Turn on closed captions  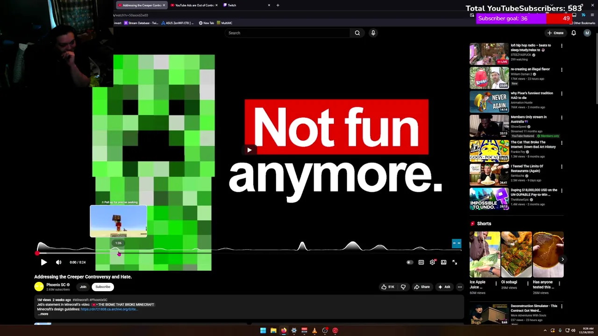point(421,262)
